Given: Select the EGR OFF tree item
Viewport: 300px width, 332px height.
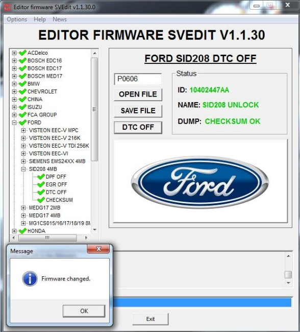Looking at the screenshot, I should coord(57,184).
